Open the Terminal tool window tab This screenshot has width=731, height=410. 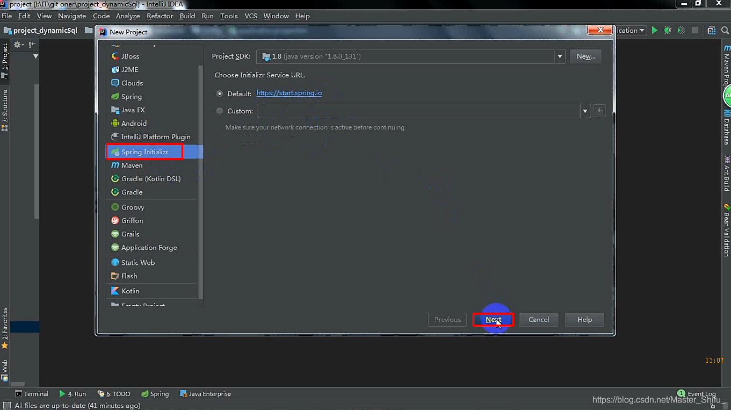click(32, 394)
